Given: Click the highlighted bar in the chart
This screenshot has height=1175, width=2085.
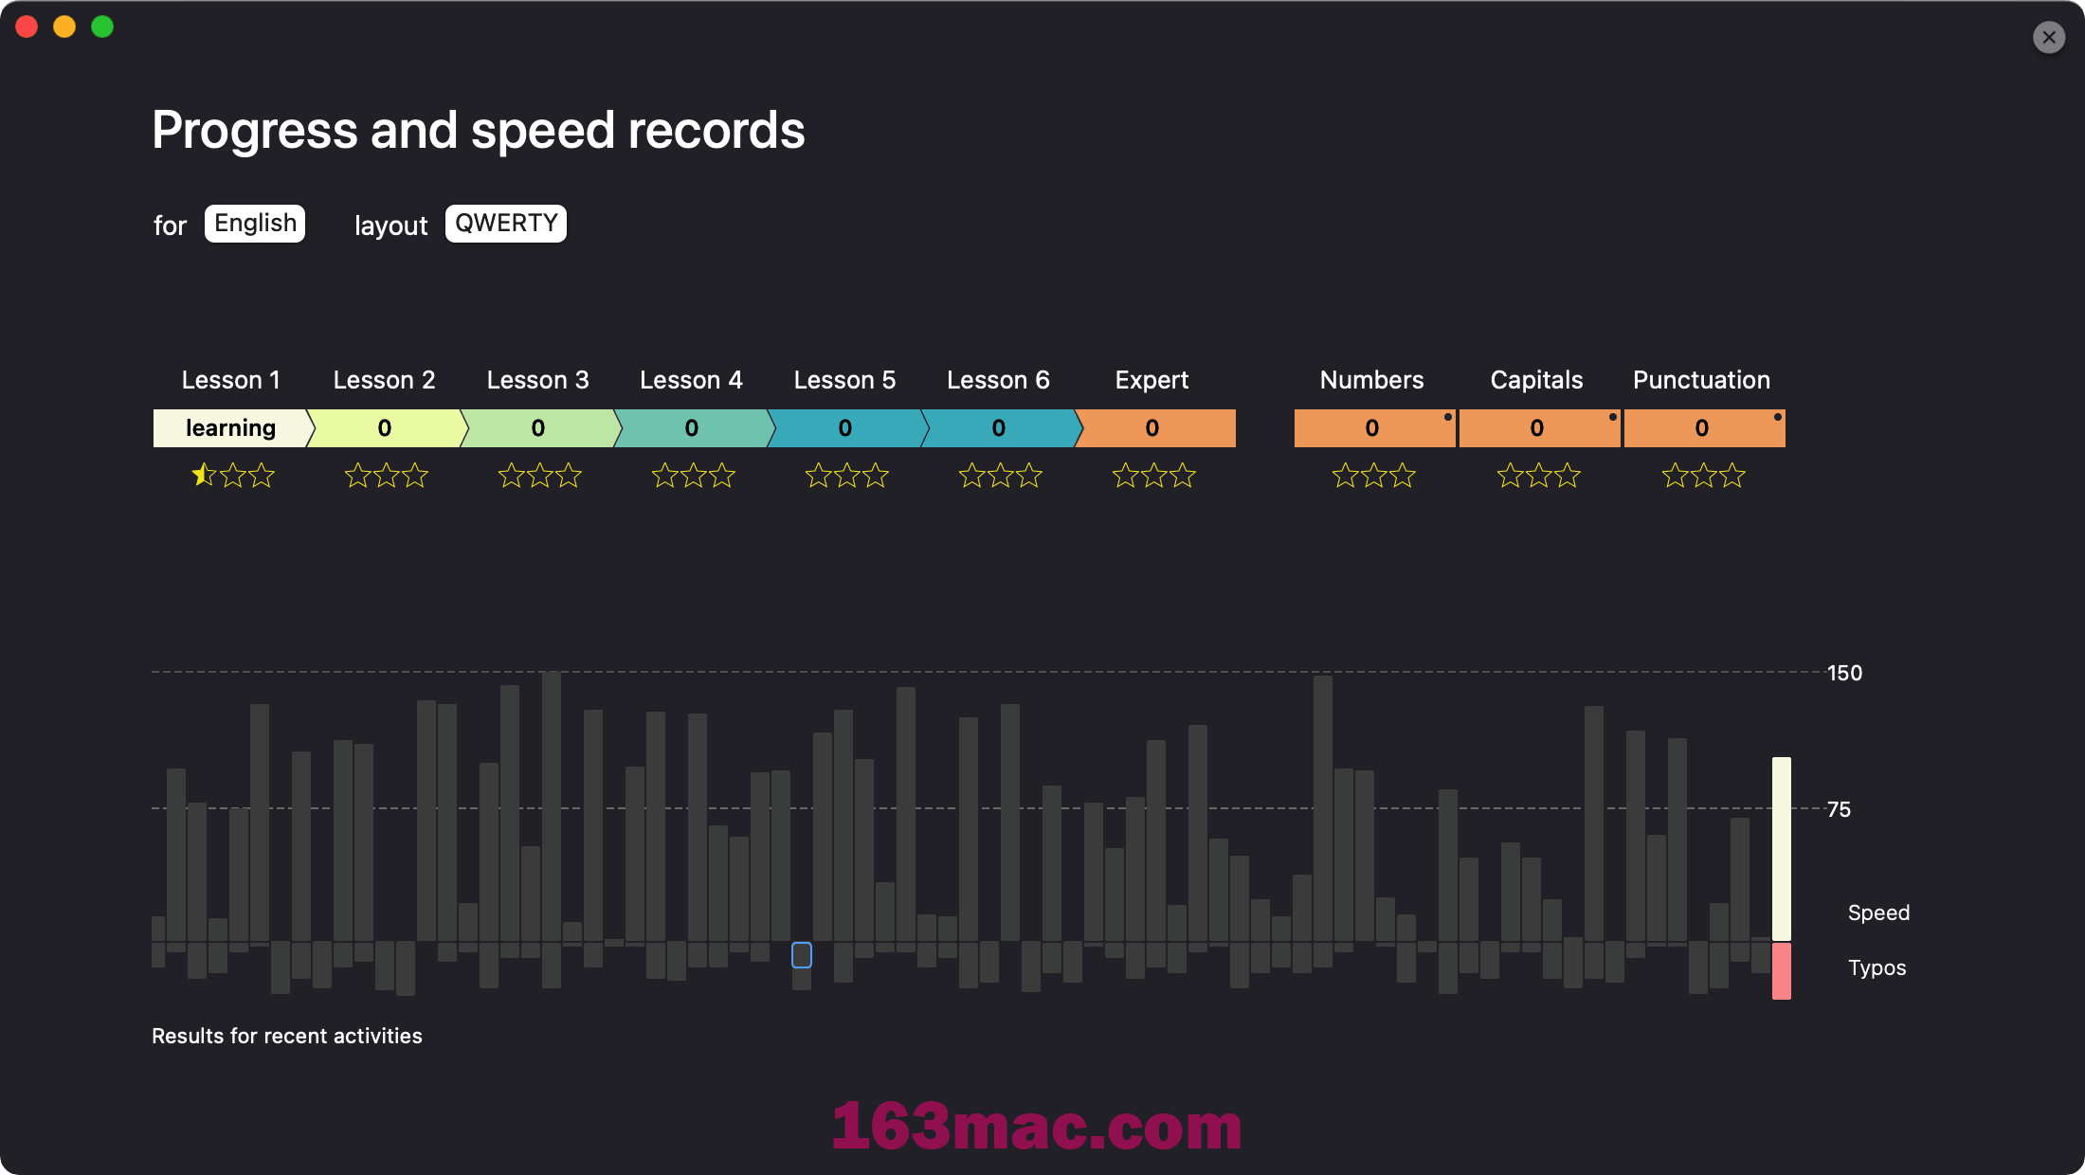Looking at the screenshot, I should pos(802,954).
